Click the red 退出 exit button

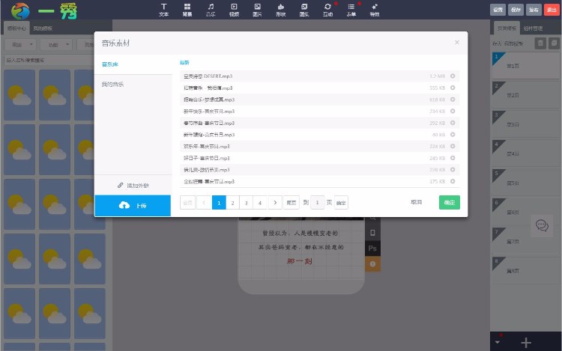552,10
